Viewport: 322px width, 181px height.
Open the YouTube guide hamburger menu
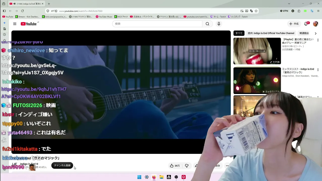15,24
